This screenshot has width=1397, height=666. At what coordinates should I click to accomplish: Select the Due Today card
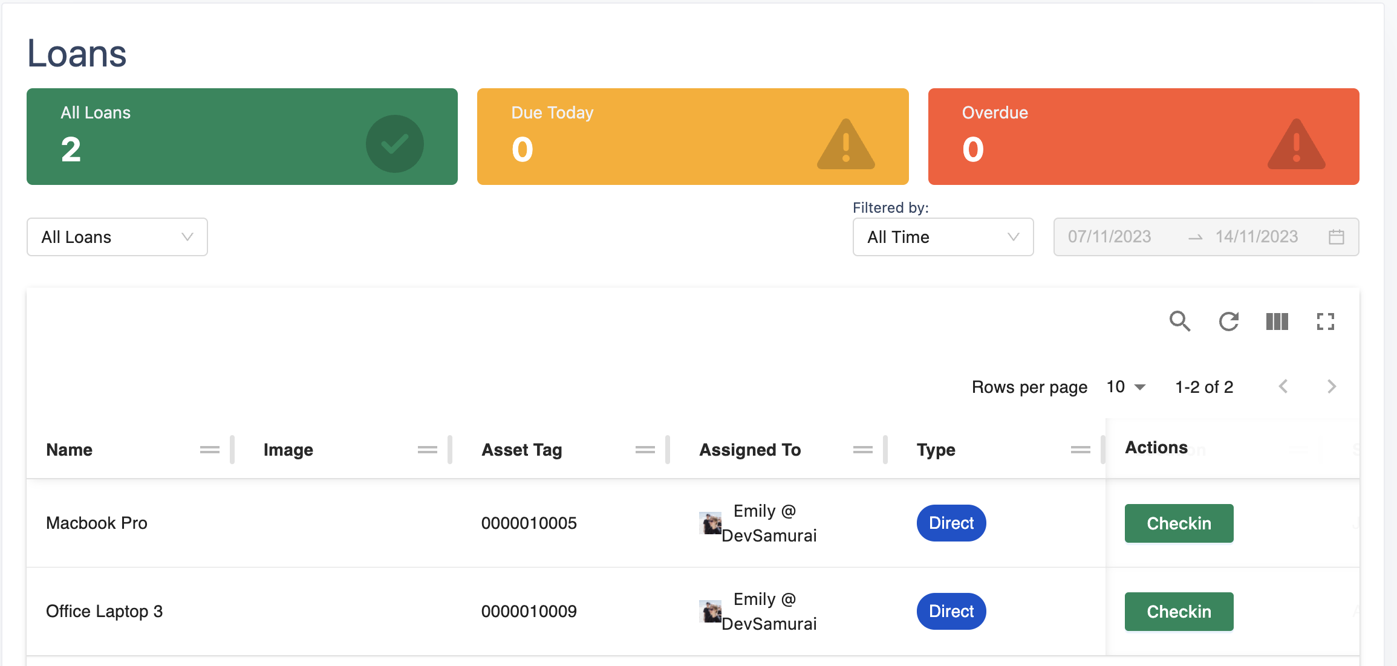click(692, 137)
